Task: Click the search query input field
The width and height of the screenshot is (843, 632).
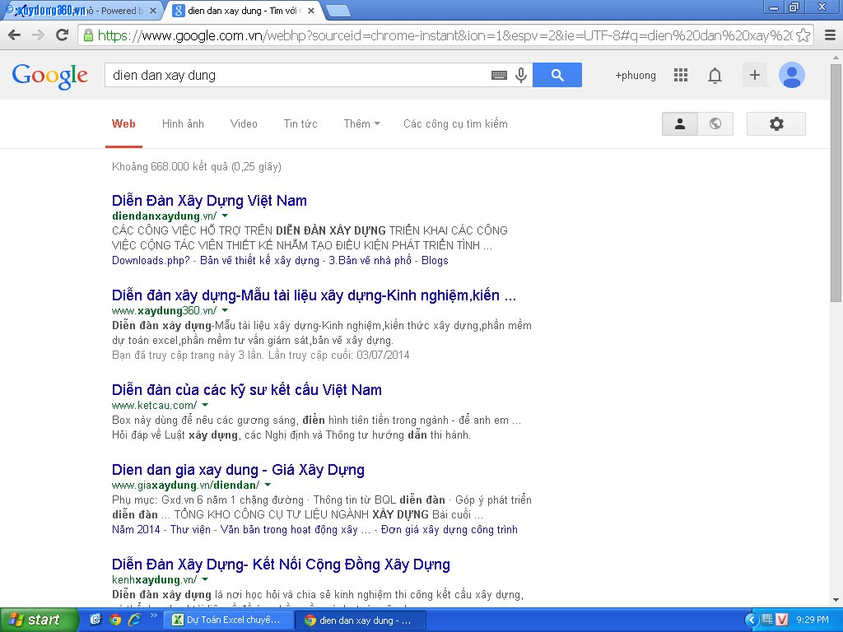Action: [x=296, y=75]
